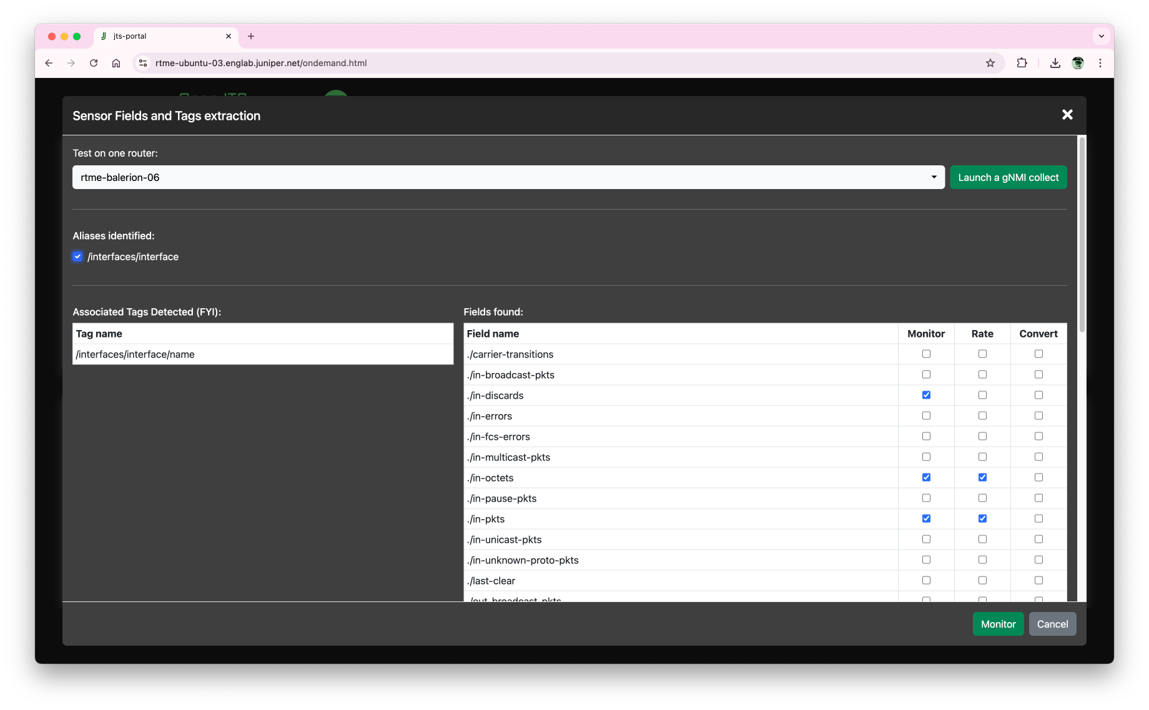This screenshot has width=1149, height=710.
Task: Enable Convert for ./in-octets
Action: (x=1038, y=477)
